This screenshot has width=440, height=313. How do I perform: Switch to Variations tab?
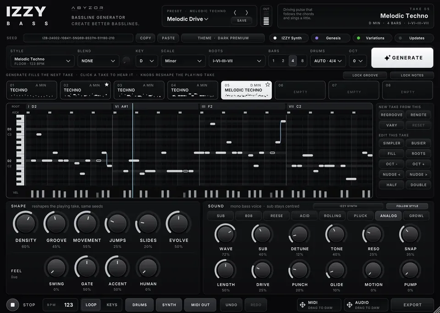[372, 38]
